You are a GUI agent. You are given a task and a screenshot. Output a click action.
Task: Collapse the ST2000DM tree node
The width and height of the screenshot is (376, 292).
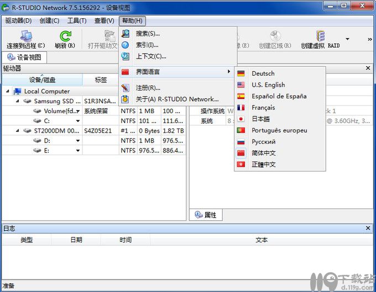[x=18, y=131]
